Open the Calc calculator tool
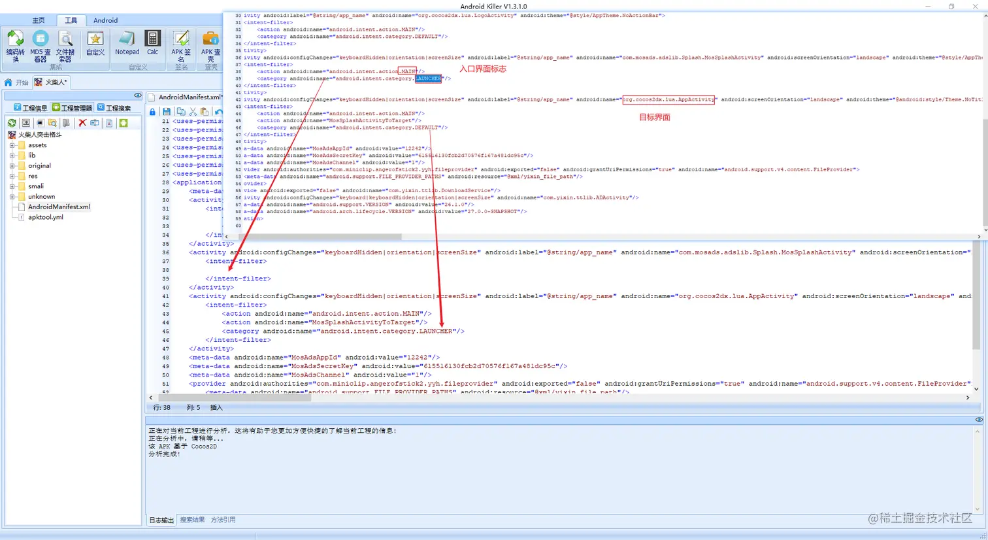This screenshot has width=988, height=540. (152, 43)
